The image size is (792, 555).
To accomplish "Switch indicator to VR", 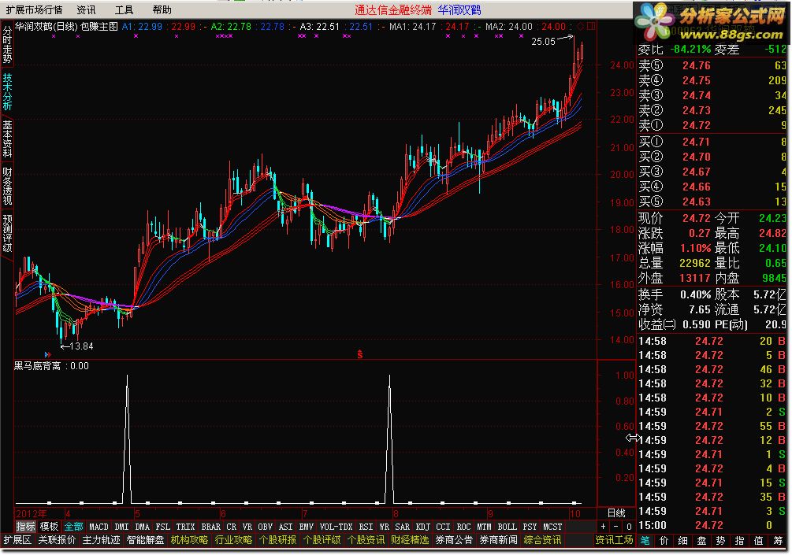I will 247,526.
